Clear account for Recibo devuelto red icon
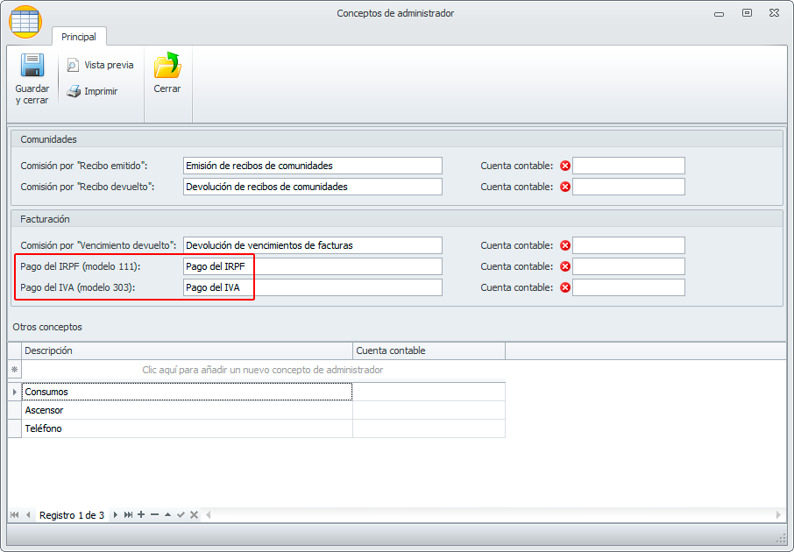Viewport: 794px width, 552px height. pos(565,187)
